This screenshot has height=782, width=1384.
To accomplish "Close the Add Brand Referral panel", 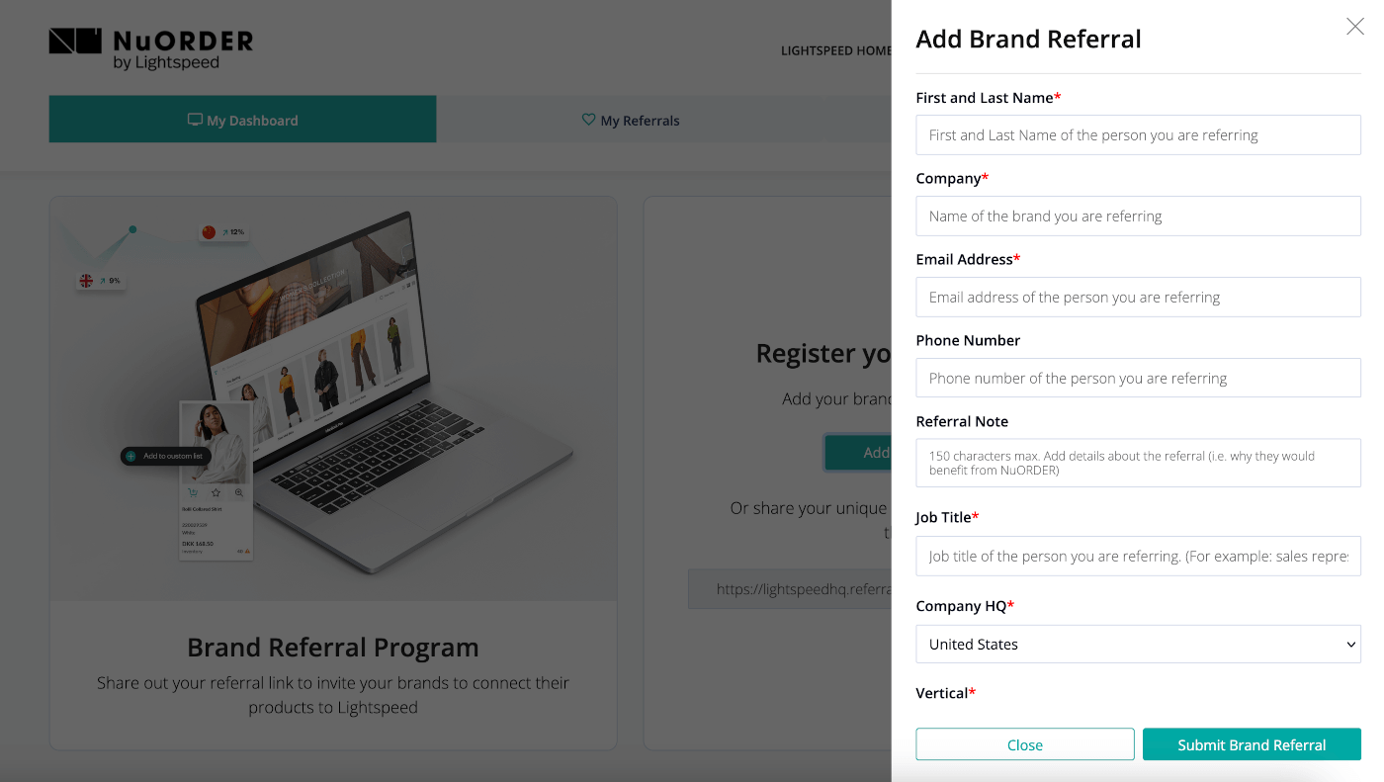I will [x=1354, y=27].
